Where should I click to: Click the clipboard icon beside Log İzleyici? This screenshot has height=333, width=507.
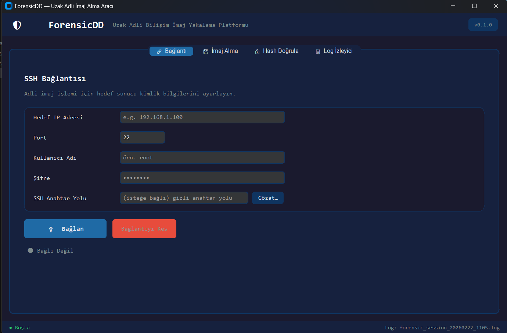point(318,51)
